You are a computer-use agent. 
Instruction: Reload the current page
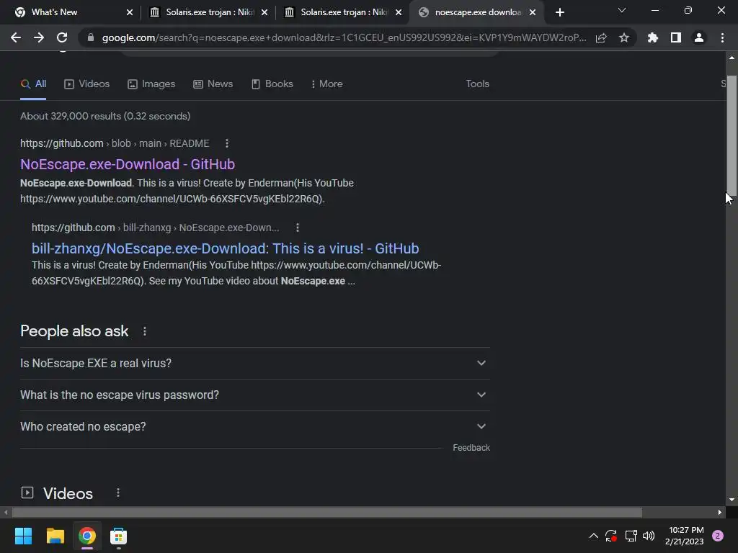62,37
